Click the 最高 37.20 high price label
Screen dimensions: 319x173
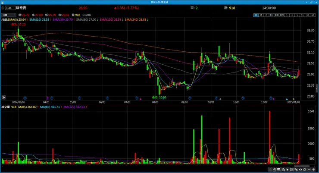(19, 25)
